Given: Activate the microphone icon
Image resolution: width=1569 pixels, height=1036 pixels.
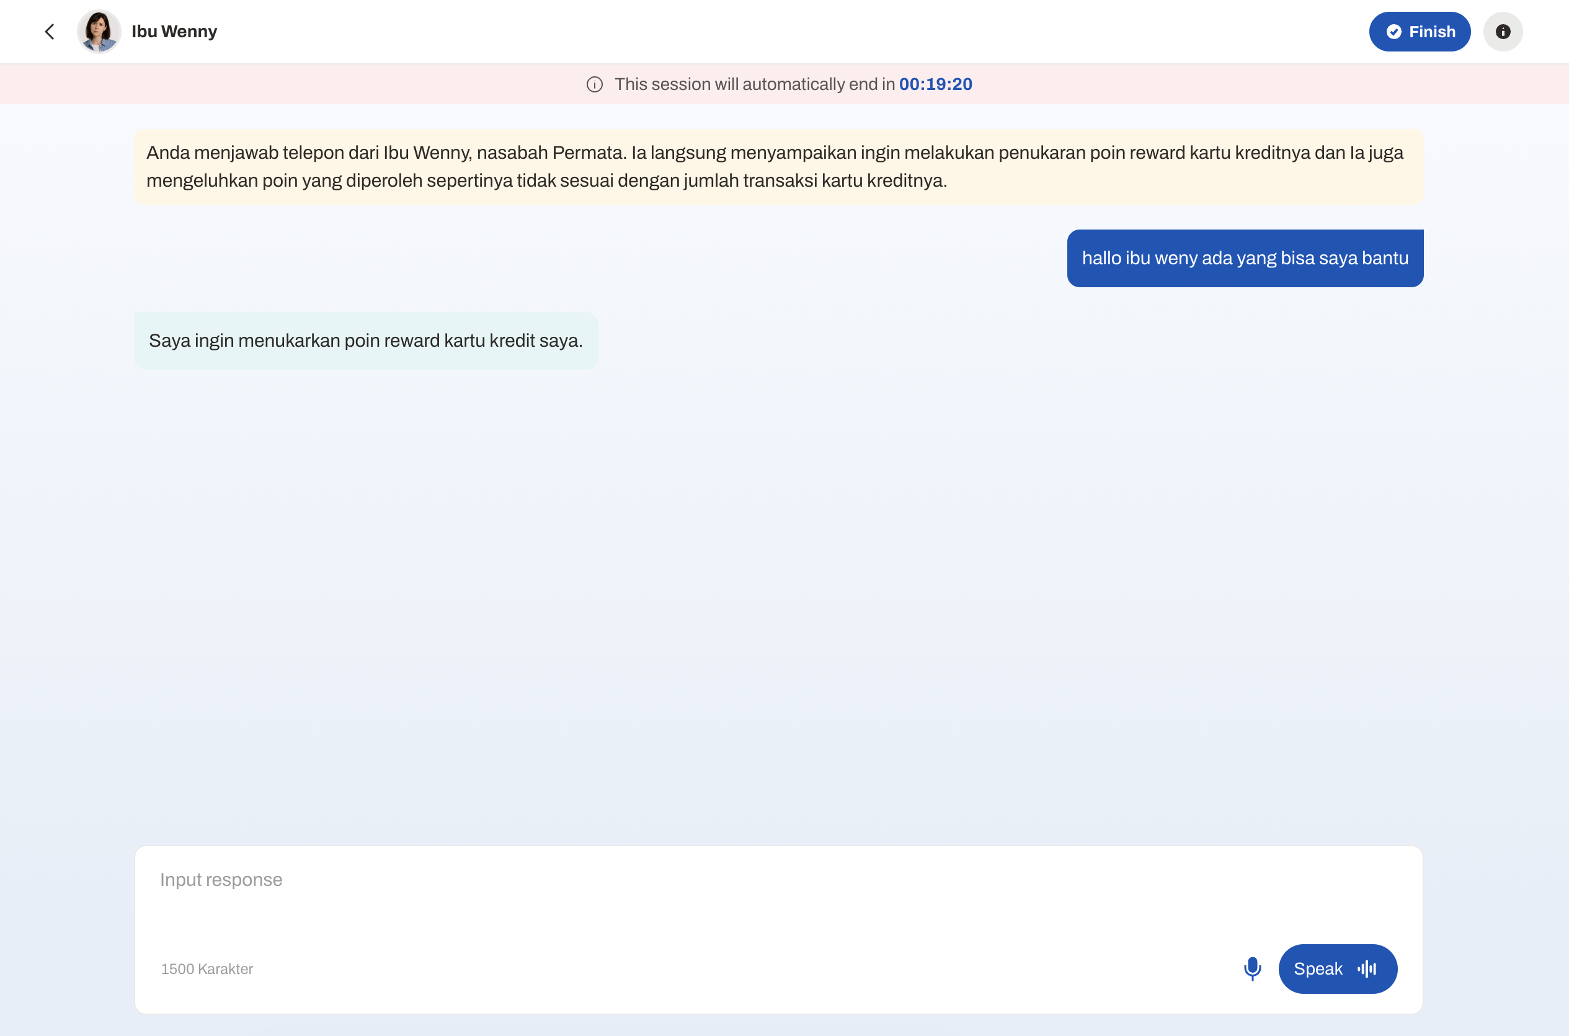Looking at the screenshot, I should (x=1252, y=968).
